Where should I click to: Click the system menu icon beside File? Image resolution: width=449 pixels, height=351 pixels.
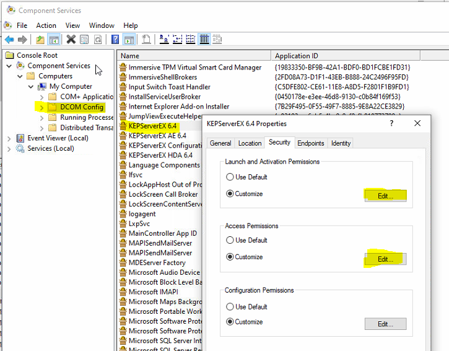(x=8, y=25)
